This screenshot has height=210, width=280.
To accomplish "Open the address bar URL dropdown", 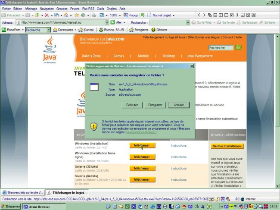I will point(107,22).
